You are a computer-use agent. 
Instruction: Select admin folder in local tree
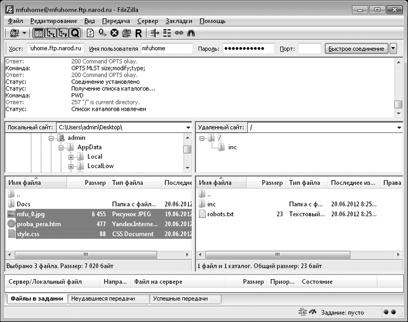pos(76,138)
